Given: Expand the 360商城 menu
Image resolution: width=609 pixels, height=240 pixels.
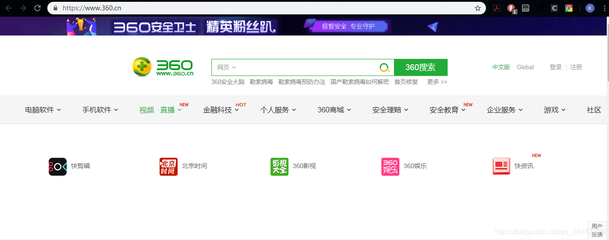Looking at the screenshot, I should pyautogui.click(x=334, y=110).
